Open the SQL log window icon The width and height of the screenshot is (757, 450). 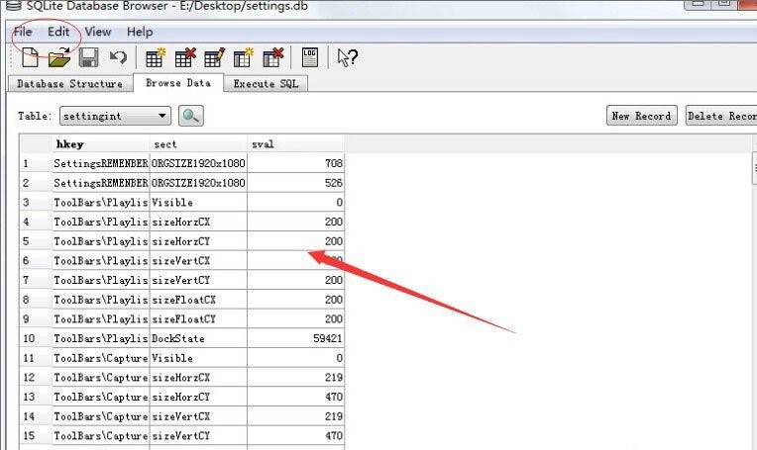pyautogui.click(x=310, y=58)
